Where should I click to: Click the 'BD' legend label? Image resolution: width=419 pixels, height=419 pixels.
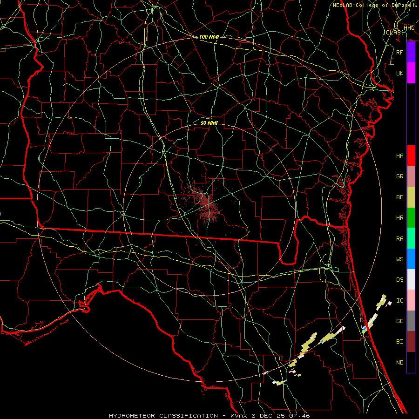pyautogui.click(x=400, y=197)
